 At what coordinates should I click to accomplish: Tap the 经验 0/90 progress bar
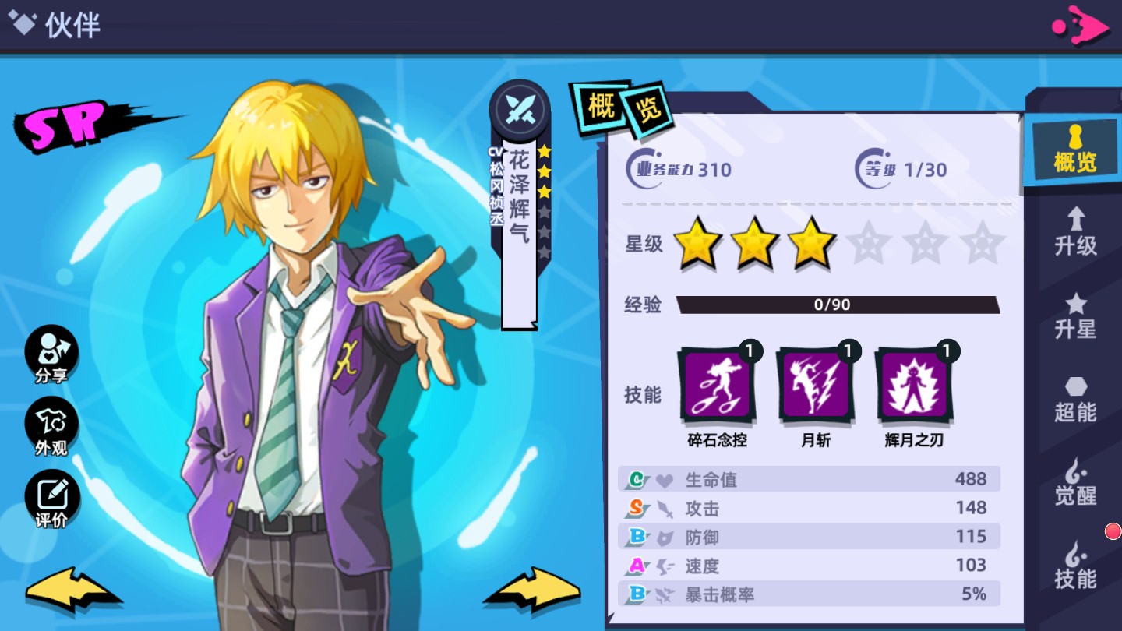click(838, 305)
